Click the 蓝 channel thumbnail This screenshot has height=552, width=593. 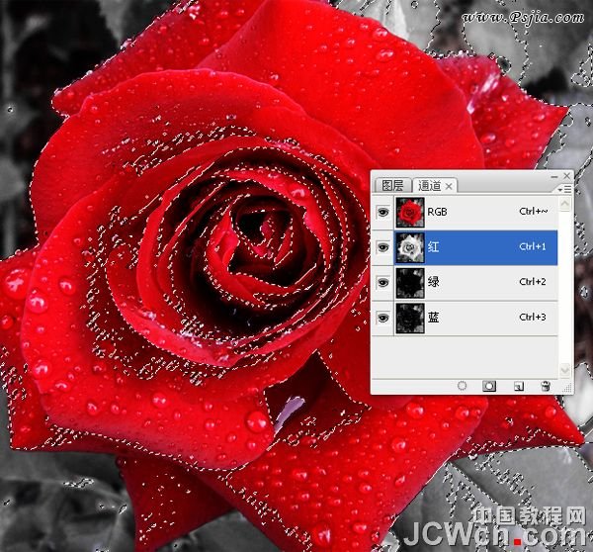(410, 318)
